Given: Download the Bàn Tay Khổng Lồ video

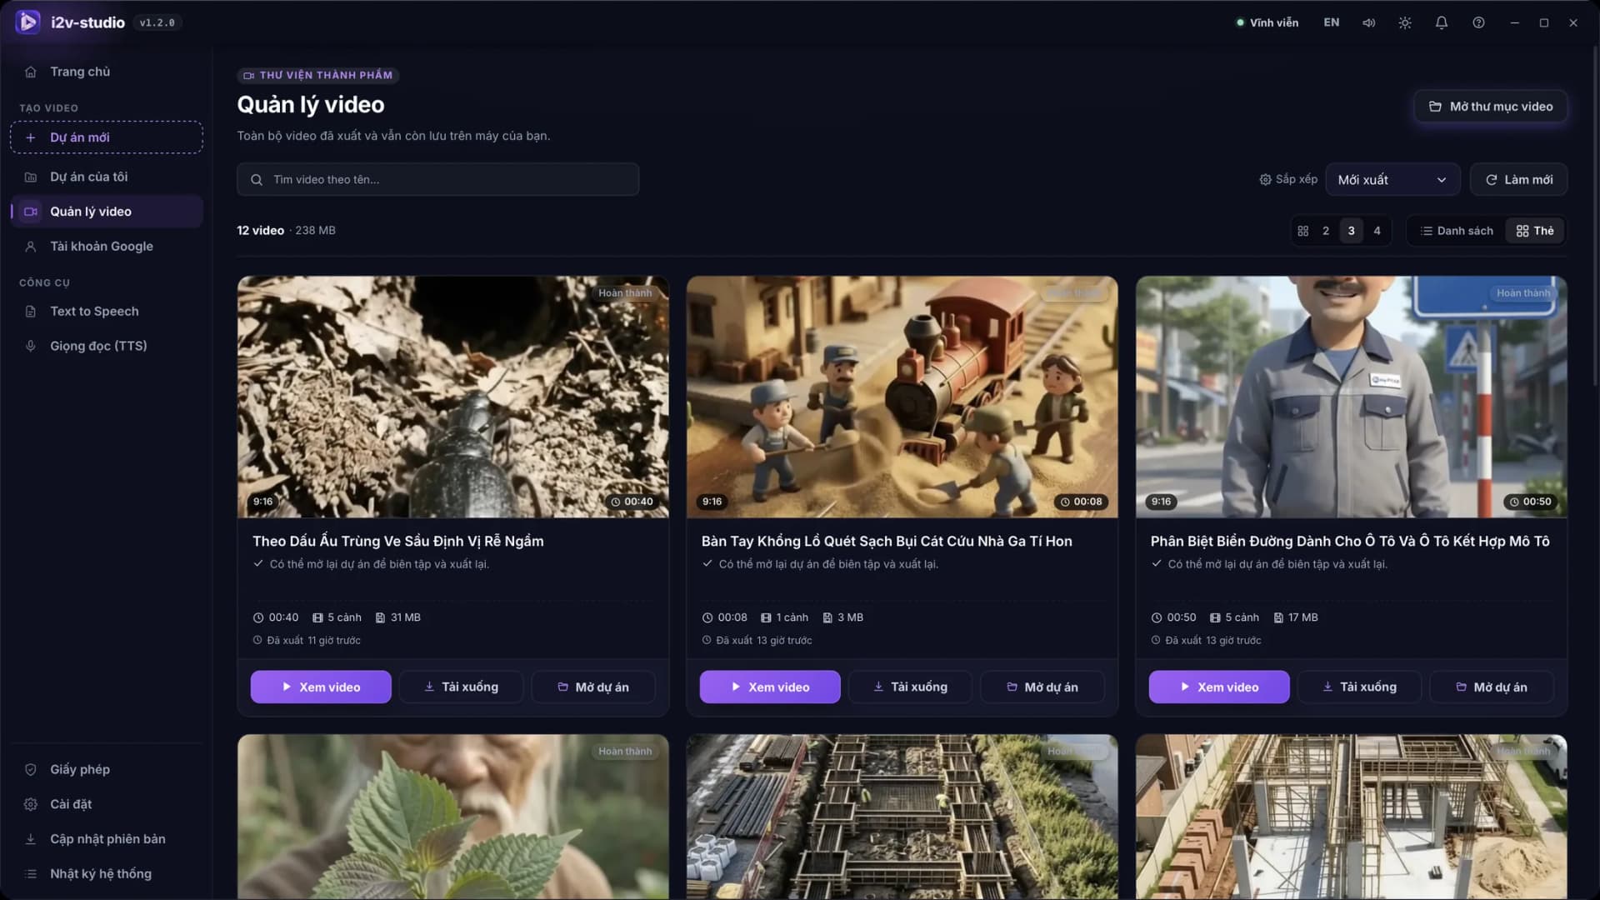Looking at the screenshot, I should point(910,687).
